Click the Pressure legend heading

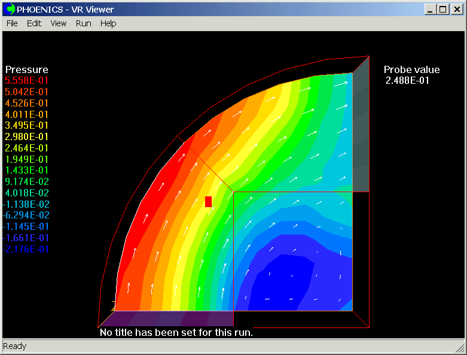coord(27,70)
